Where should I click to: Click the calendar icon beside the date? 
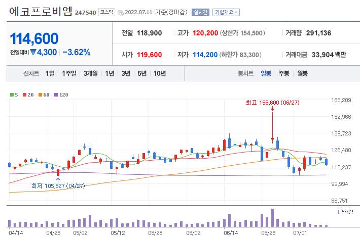(x=120, y=13)
